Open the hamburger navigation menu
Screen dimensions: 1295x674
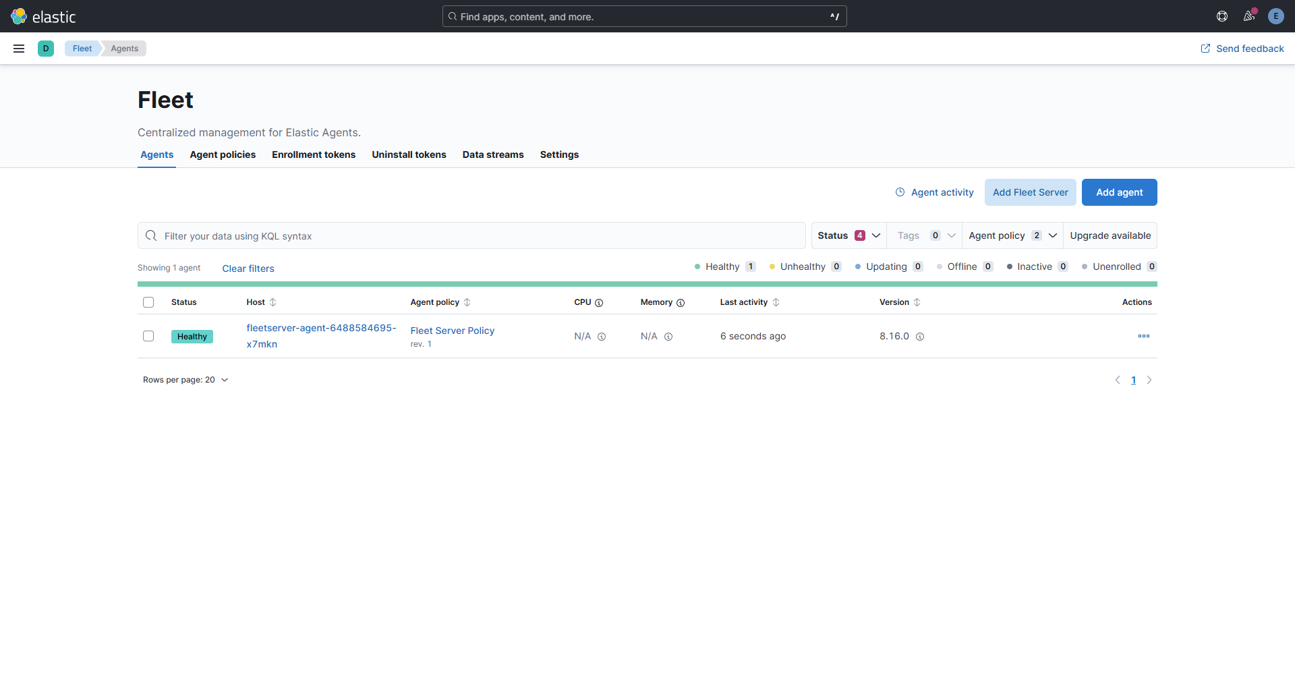[x=19, y=49]
